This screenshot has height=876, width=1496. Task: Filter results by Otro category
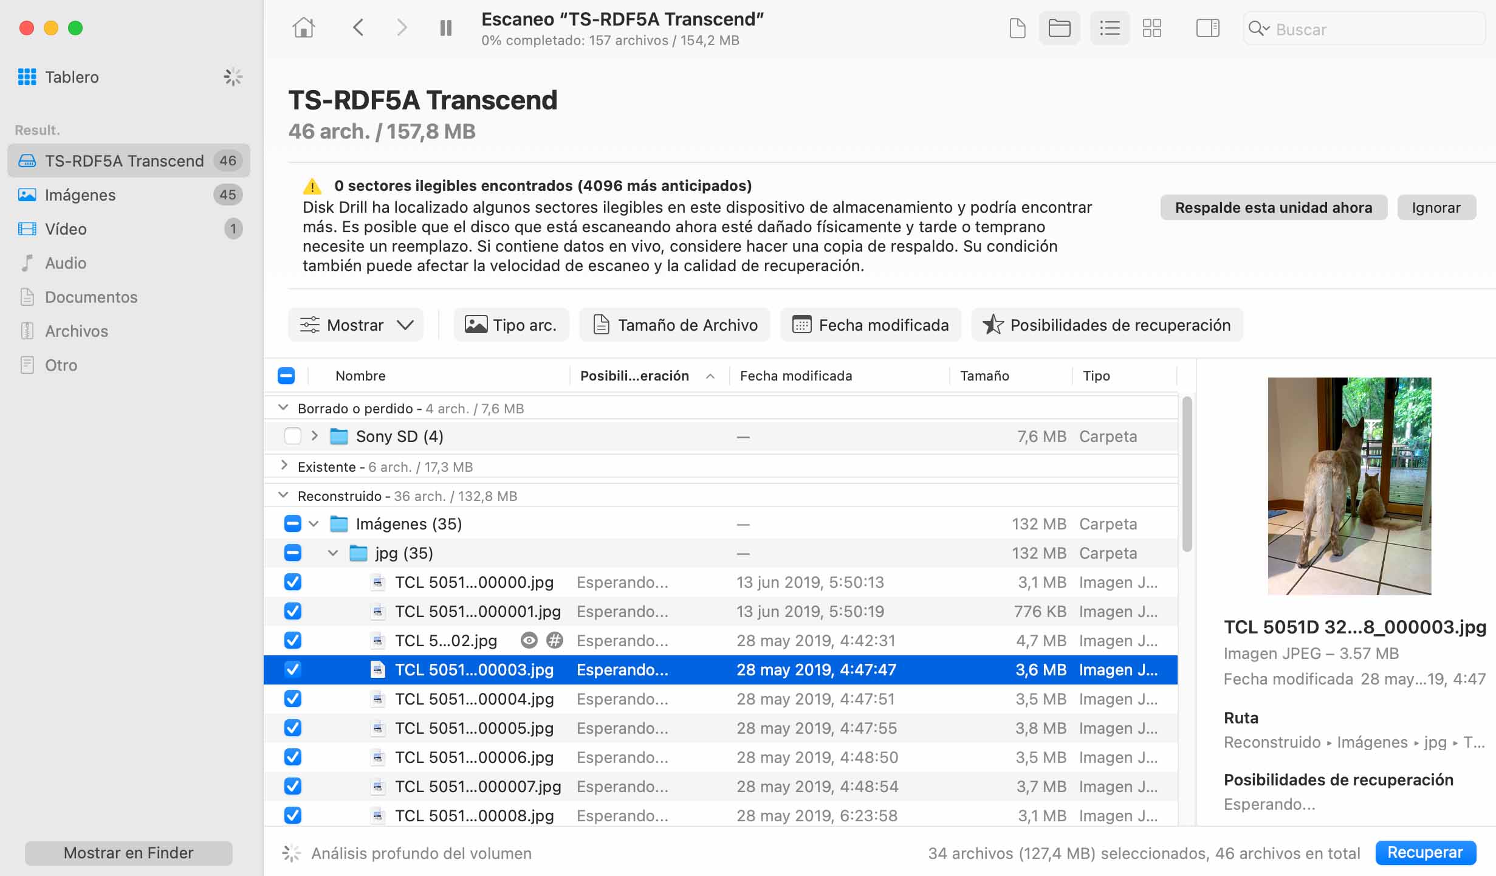[129, 365]
